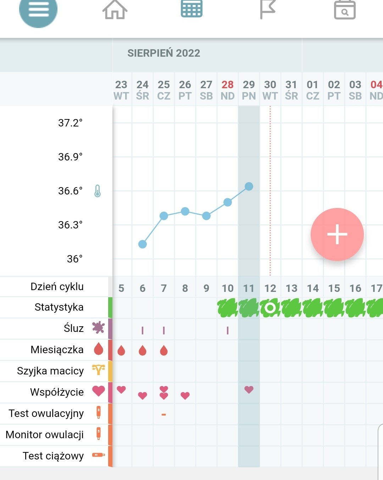The image size is (383, 480).
Task: Tap the flag icon in top bar
Action: coord(268,10)
